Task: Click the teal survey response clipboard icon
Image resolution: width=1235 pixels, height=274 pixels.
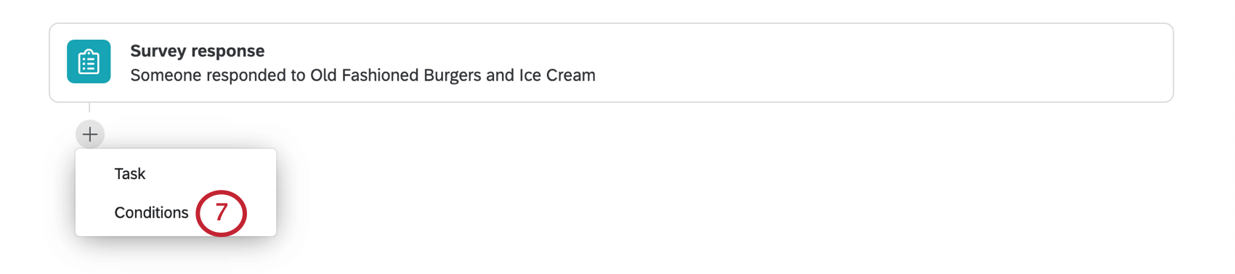Action: coord(89,62)
